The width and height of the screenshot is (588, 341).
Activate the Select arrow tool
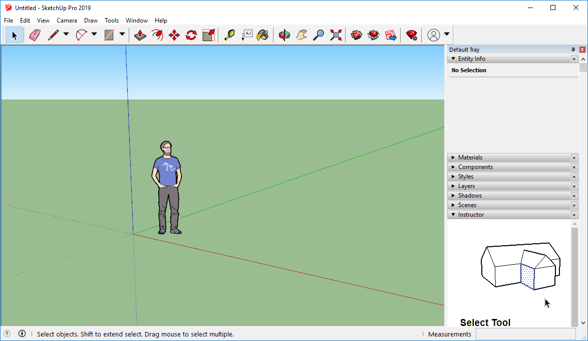click(x=14, y=35)
